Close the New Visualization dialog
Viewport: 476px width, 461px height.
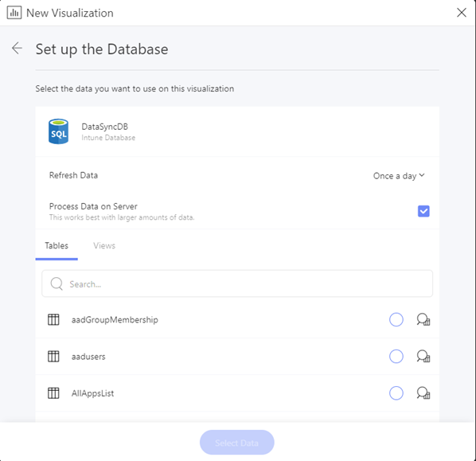[x=462, y=13]
